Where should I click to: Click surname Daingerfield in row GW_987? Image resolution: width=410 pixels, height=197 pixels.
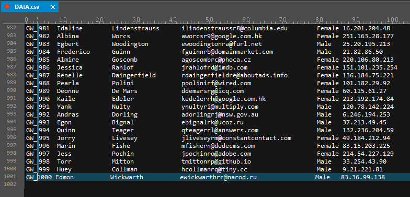134,75
